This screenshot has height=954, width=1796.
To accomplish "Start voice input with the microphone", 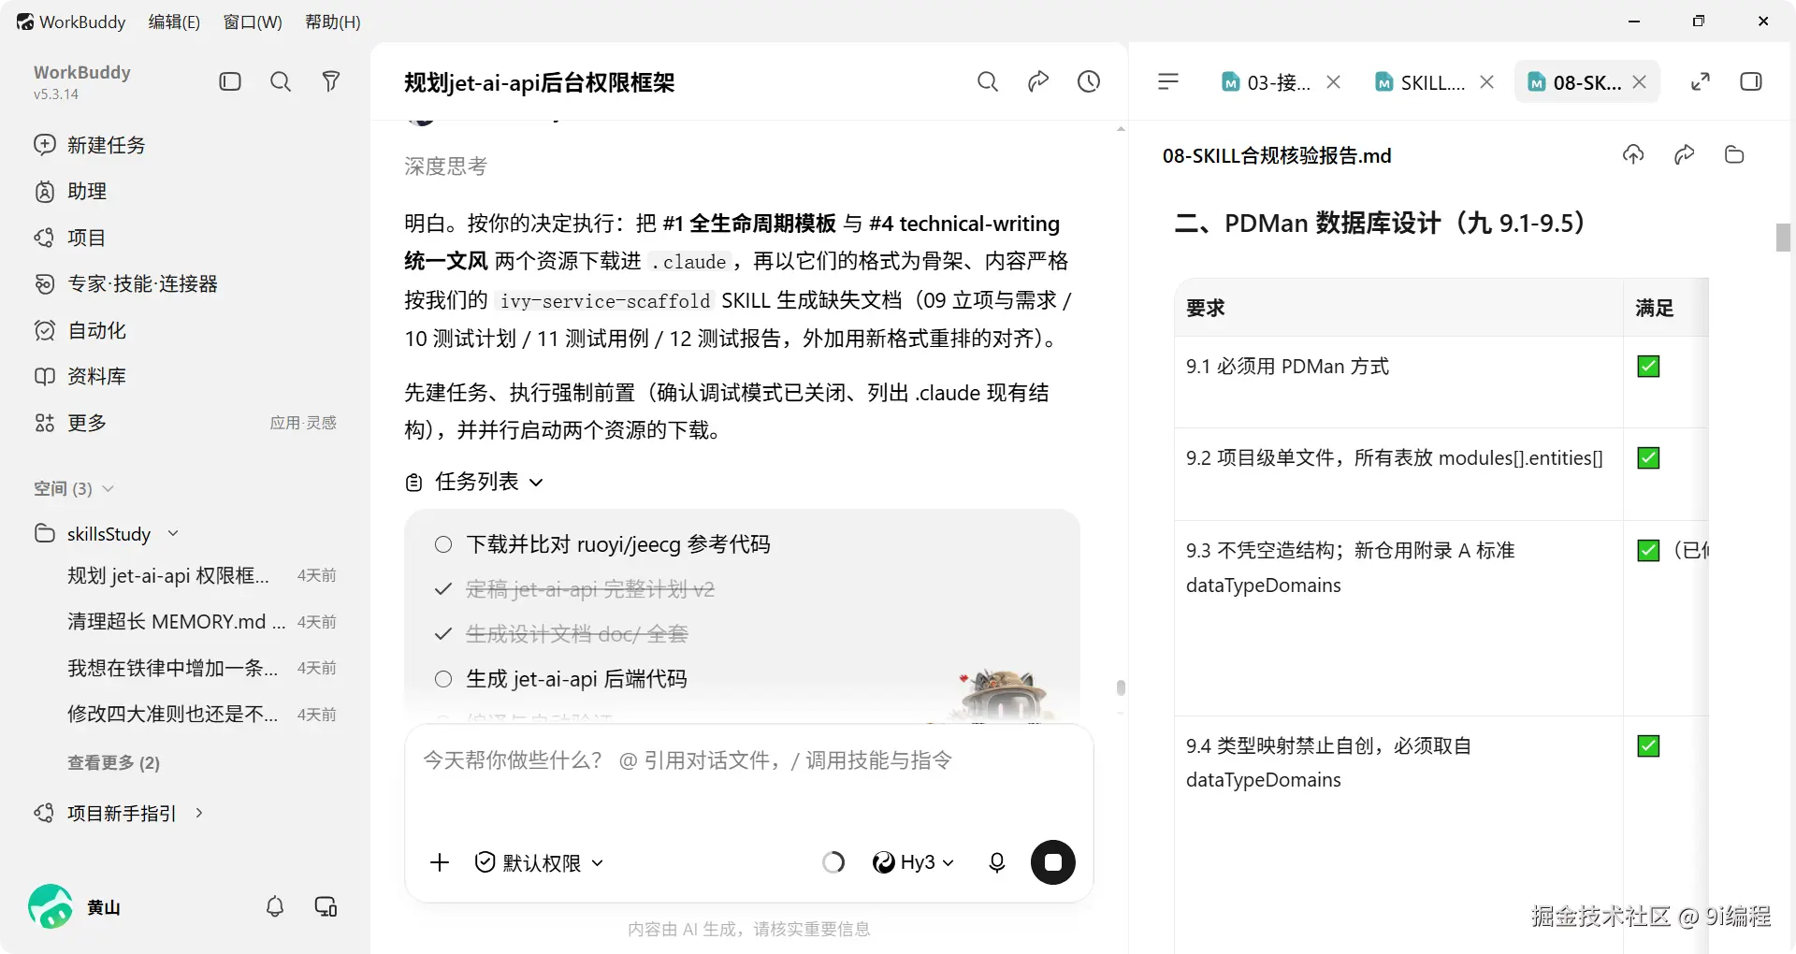I will click(x=997, y=862).
